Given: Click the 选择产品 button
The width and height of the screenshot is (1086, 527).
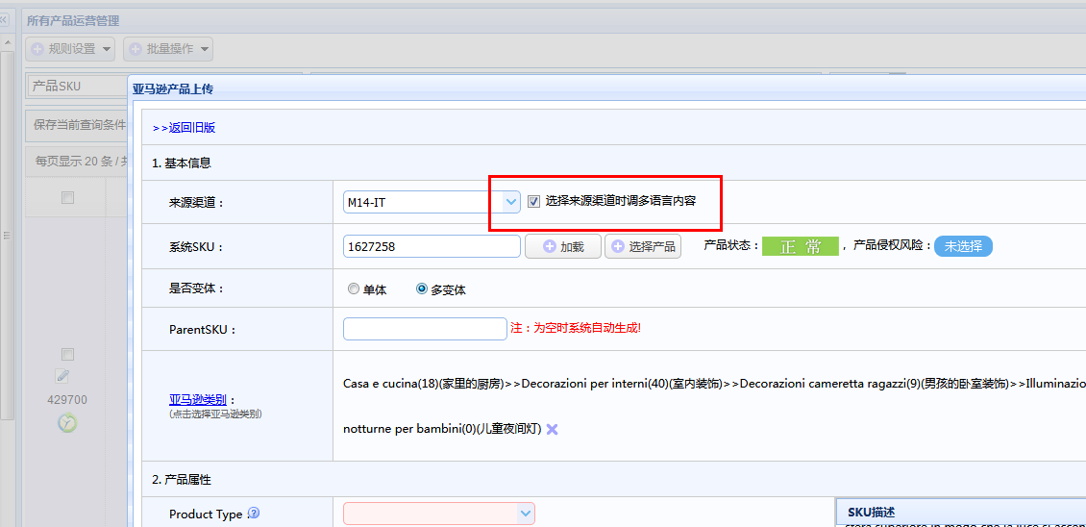Looking at the screenshot, I should click(643, 246).
